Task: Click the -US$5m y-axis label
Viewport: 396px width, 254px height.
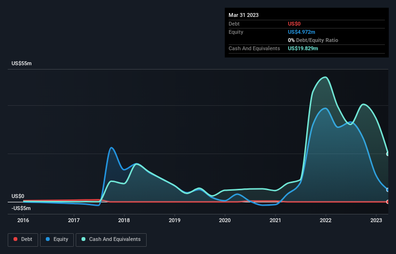Action: (21, 208)
